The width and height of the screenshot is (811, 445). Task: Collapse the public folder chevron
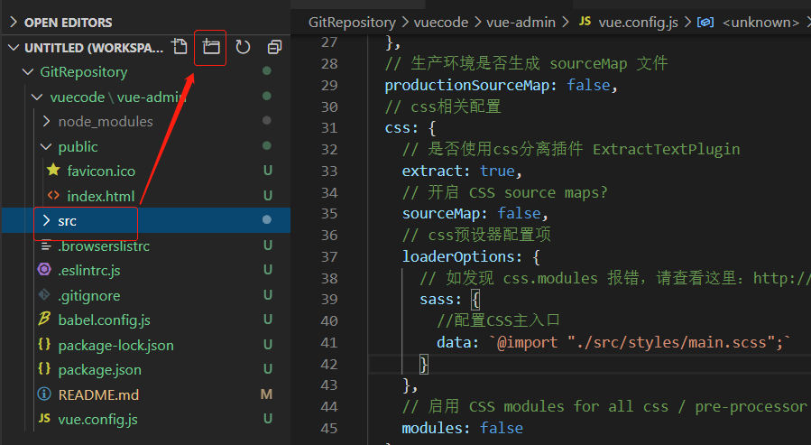coord(46,147)
